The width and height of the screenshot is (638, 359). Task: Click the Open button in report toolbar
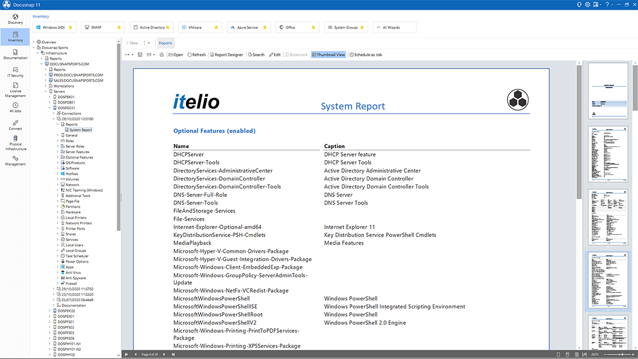pos(176,55)
